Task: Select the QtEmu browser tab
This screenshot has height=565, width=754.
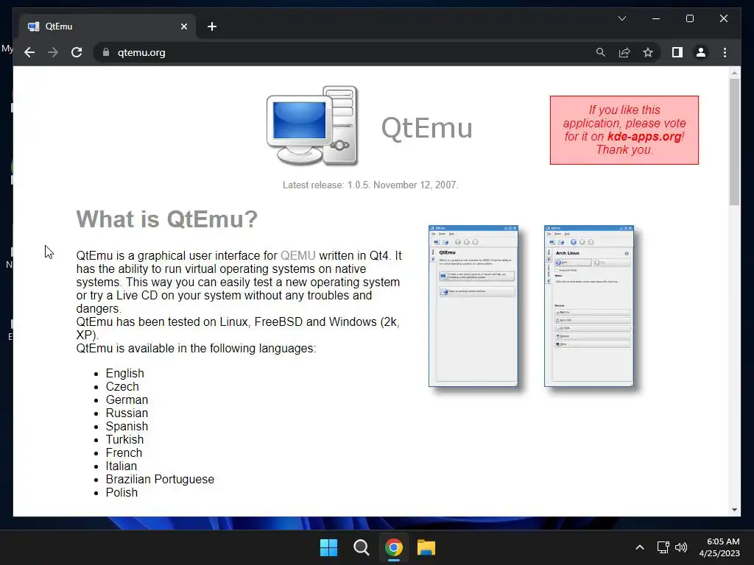Action: 107,26
